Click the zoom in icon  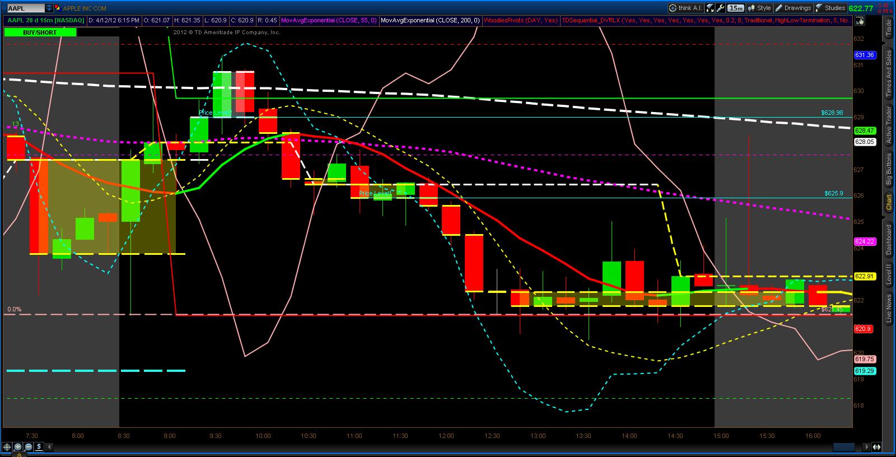coord(18,447)
